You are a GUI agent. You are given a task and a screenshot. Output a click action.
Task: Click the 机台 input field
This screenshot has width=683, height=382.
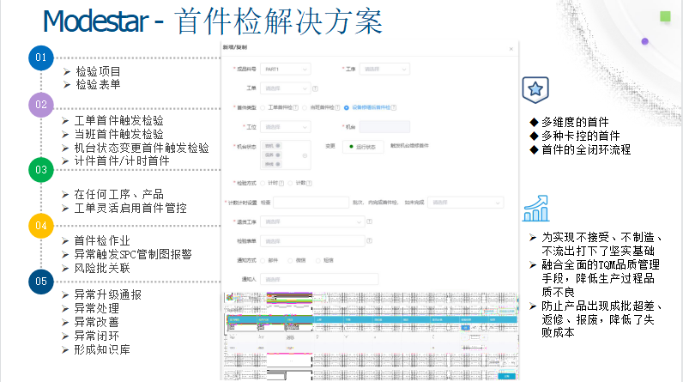384,127
